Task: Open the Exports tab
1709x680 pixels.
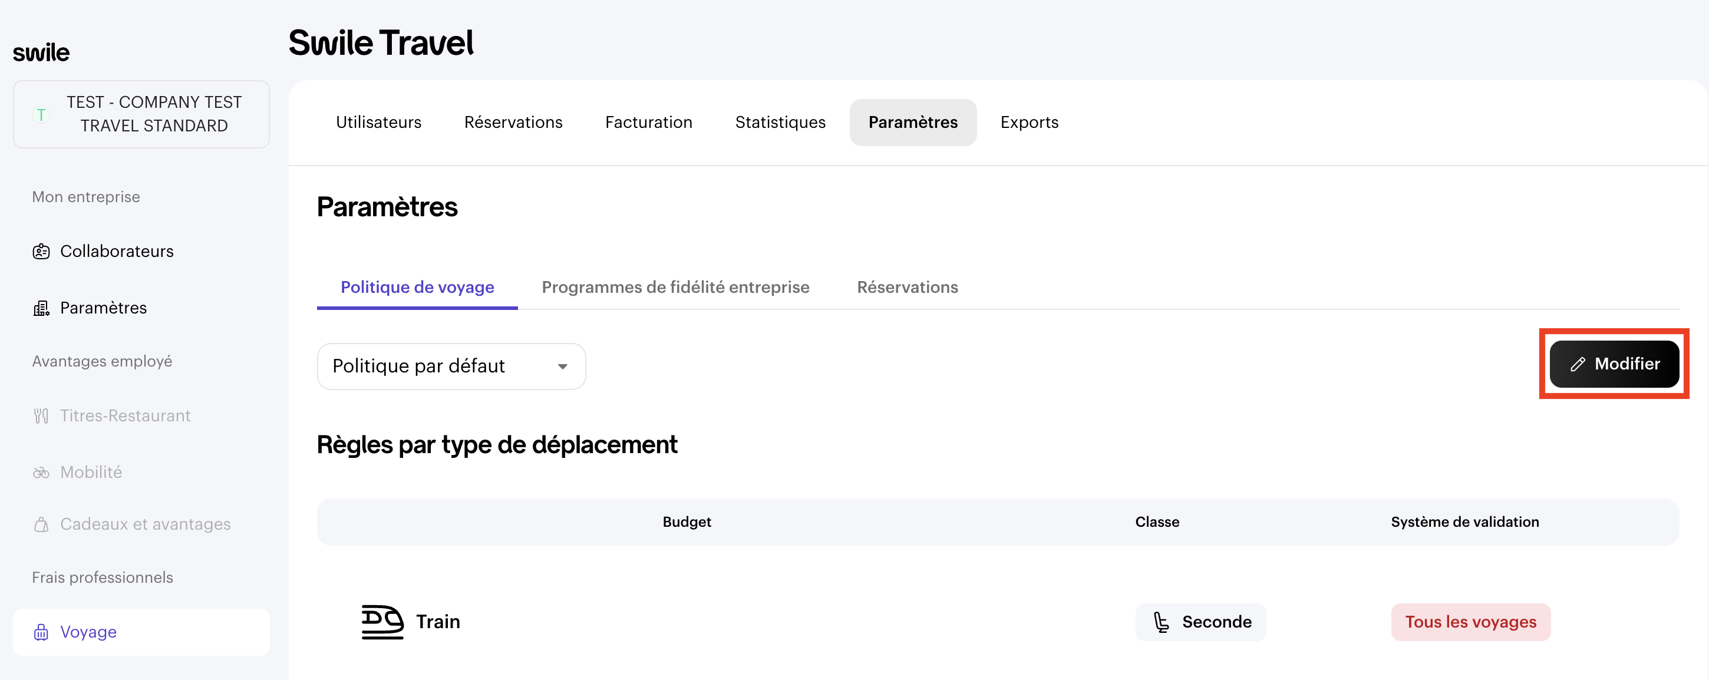Action: (x=1028, y=122)
